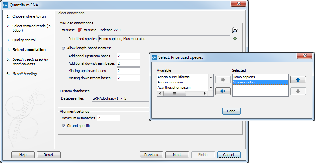
Task: Click the right arrow to add species
Action: [223, 80]
